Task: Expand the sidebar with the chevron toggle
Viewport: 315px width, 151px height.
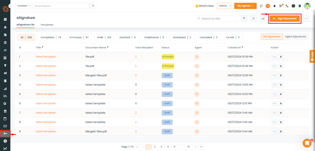Action: point(11,6)
